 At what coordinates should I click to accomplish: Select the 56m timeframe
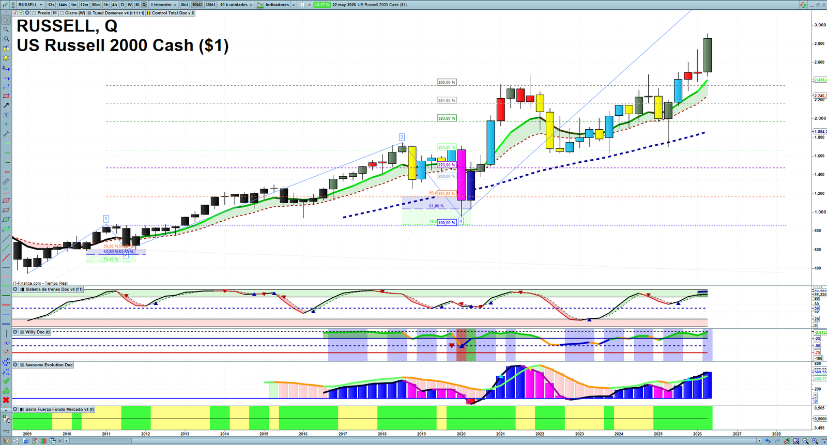pos(96,5)
